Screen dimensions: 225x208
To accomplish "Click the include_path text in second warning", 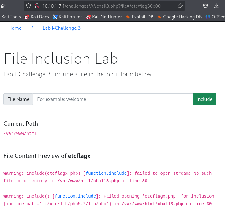I will (57, 204).
